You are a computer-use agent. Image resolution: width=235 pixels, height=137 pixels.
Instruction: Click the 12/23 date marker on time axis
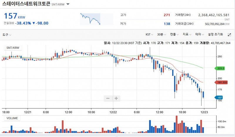tap(204, 112)
